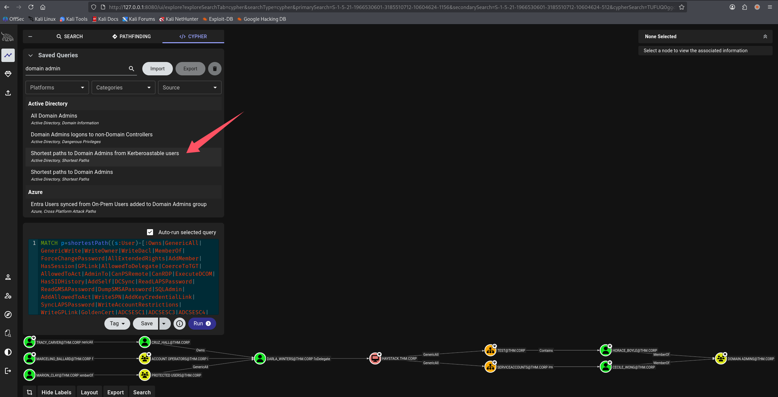Click the crop graph icon bottom toolbar

[x=30, y=392]
